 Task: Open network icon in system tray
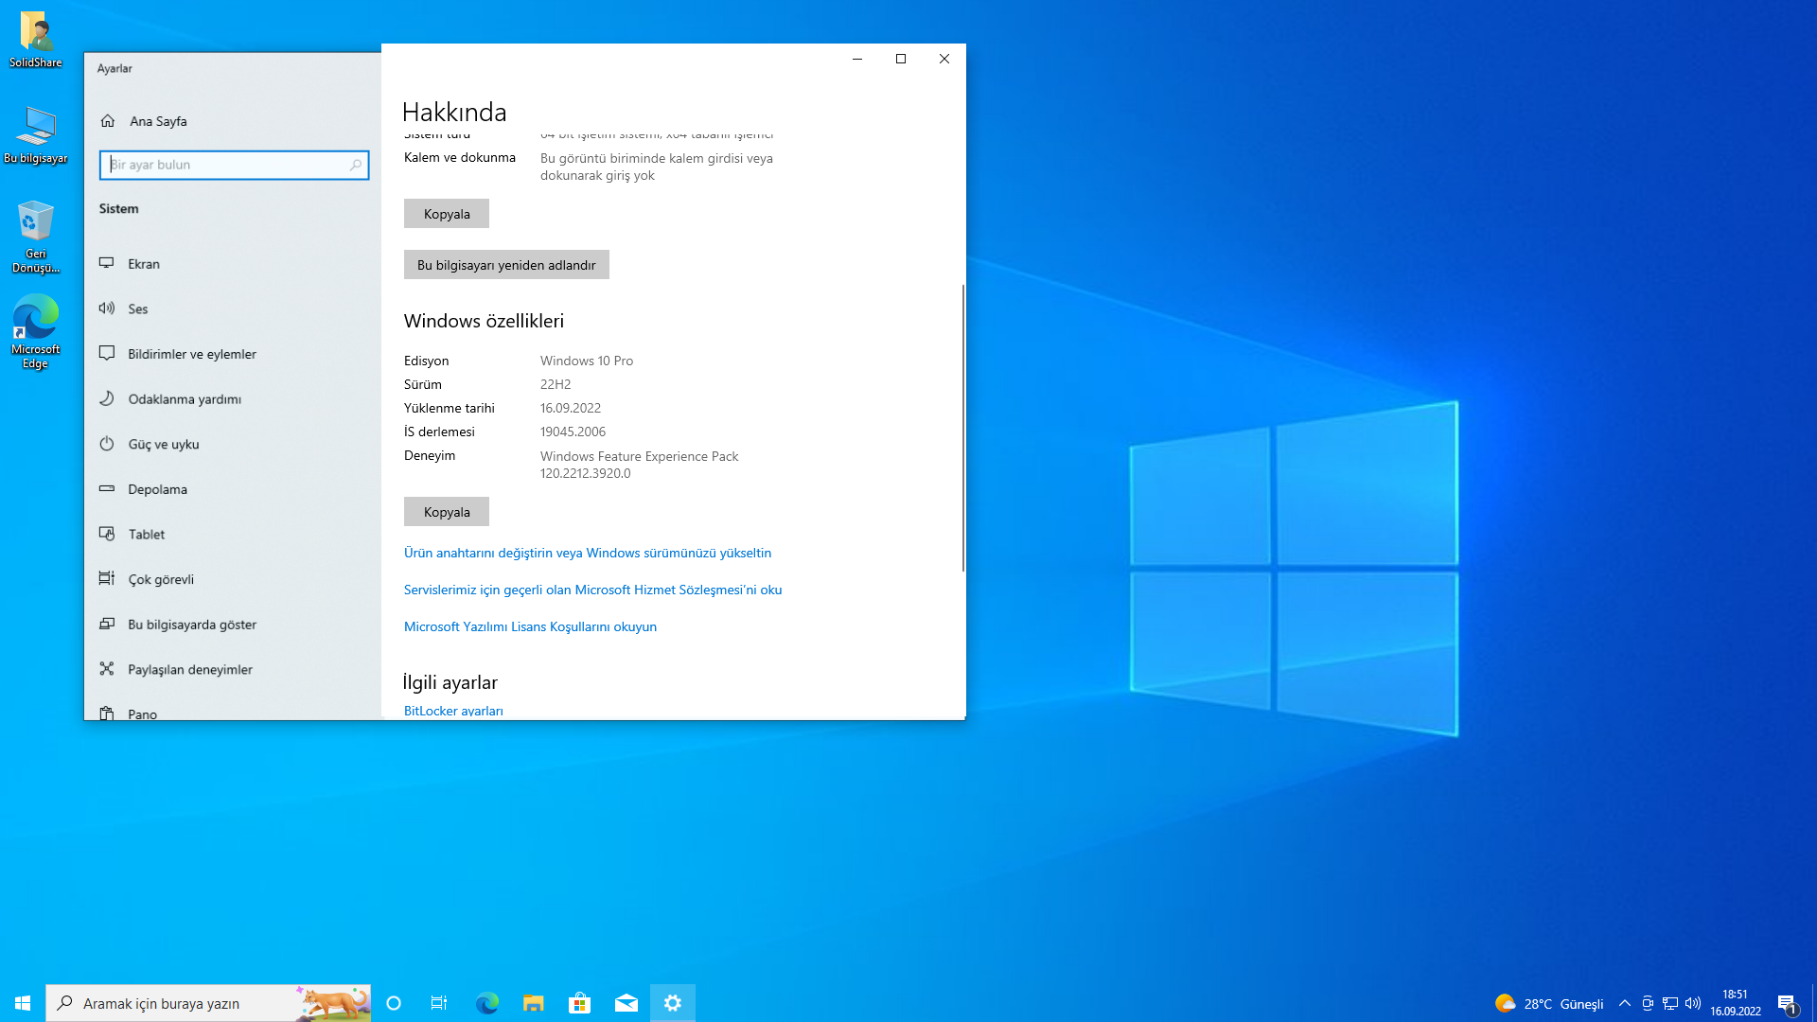click(1670, 1003)
